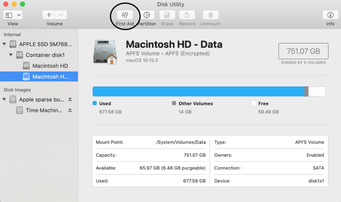
Task: Eject the Time Machine volume
Action: click(x=70, y=110)
